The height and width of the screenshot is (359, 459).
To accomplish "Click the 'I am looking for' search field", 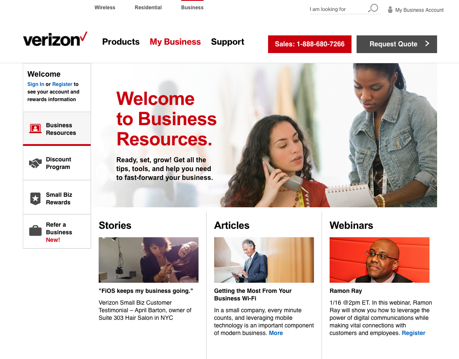I will tap(338, 9).
